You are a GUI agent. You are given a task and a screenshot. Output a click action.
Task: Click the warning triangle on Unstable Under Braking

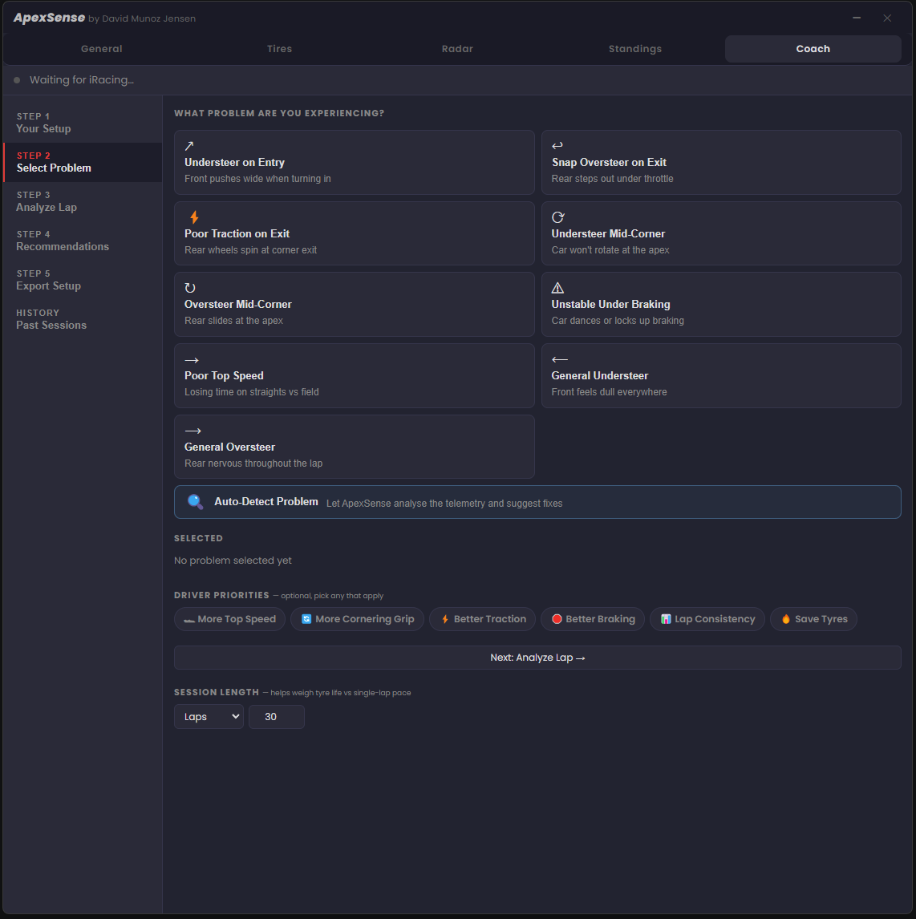[557, 288]
